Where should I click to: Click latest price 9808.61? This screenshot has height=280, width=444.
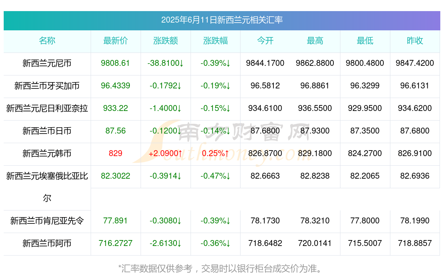tap(115, 63)
